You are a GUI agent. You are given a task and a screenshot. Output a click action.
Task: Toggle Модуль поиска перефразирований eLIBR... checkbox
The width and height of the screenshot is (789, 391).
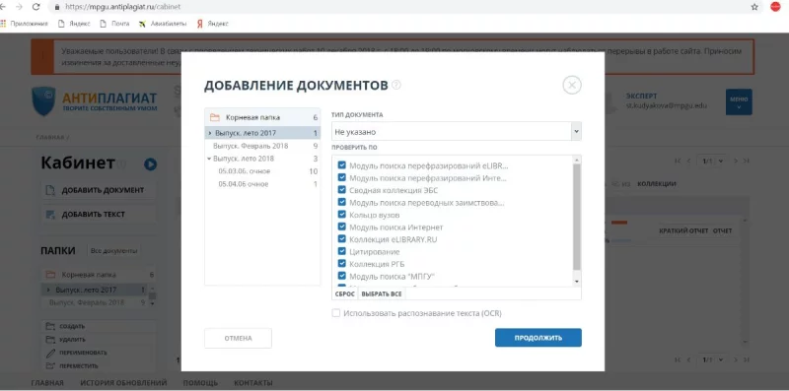click(342, 164)
